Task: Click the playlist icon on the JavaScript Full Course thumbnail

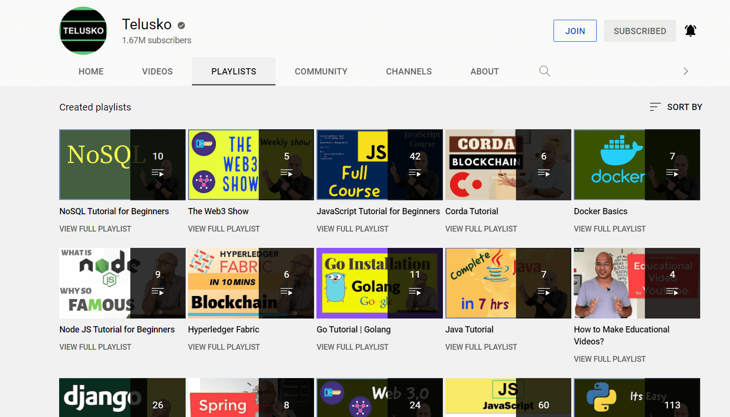Action: coord(415,173)
